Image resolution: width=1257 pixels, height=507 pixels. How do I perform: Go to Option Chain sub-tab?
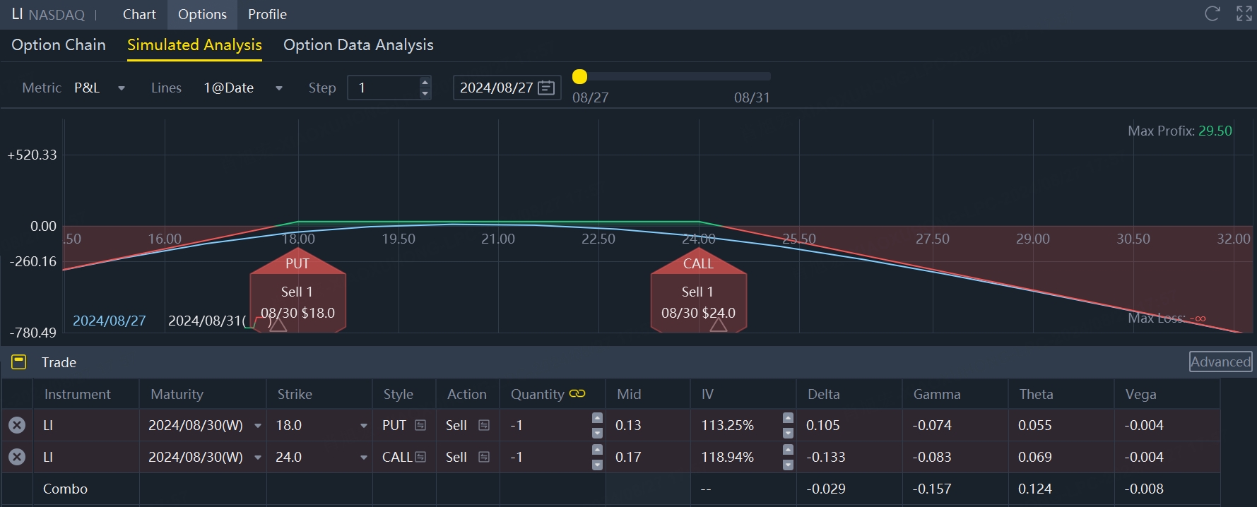[59, 44]
